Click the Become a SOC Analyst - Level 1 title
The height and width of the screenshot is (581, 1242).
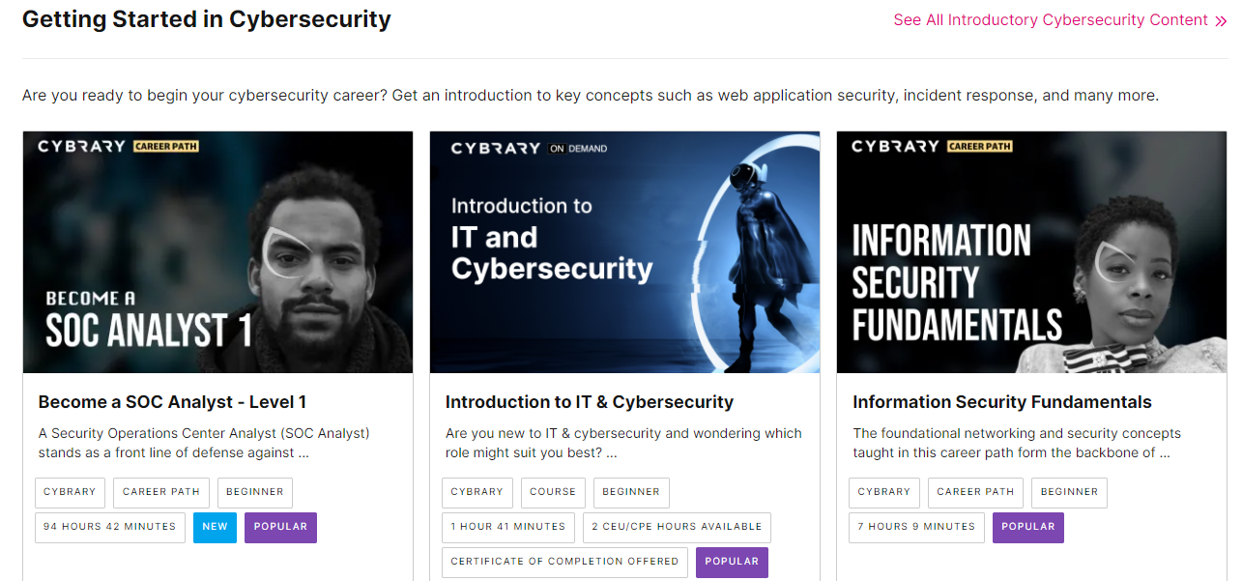point(172,402)
